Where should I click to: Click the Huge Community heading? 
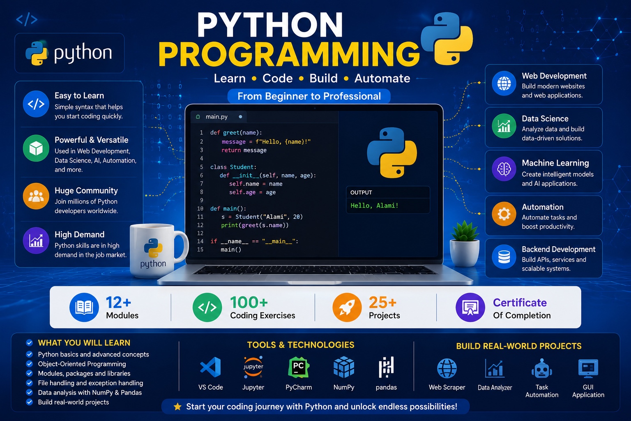click(86, 191)
